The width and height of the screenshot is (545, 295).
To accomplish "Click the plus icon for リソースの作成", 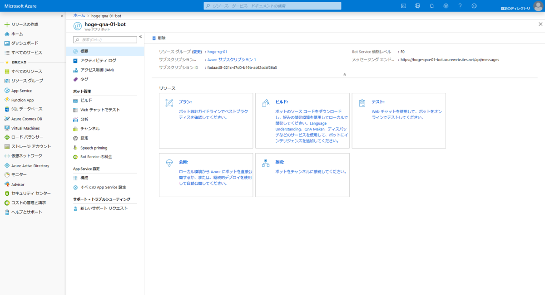I will point(7,24).
